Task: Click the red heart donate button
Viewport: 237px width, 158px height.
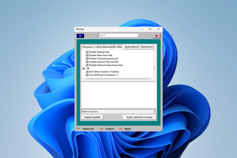Action: (156, 36)
